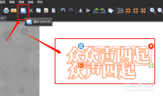
Task: Click the red X to delete text object
Action: tap(151, 46)
